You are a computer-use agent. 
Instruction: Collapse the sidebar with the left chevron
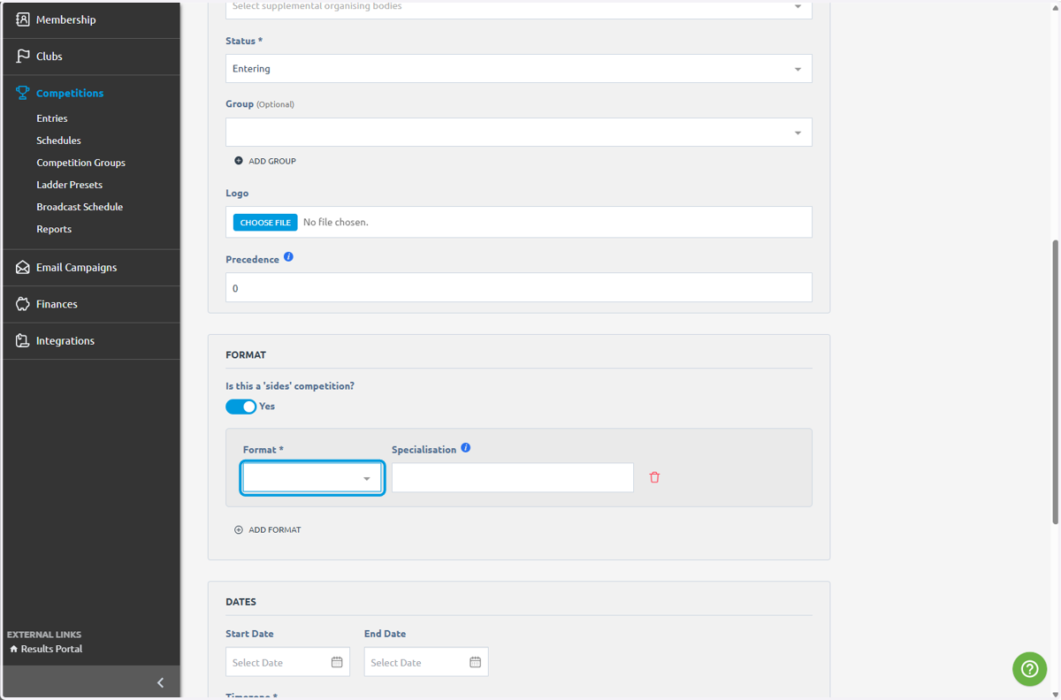(x=160, y=682)
